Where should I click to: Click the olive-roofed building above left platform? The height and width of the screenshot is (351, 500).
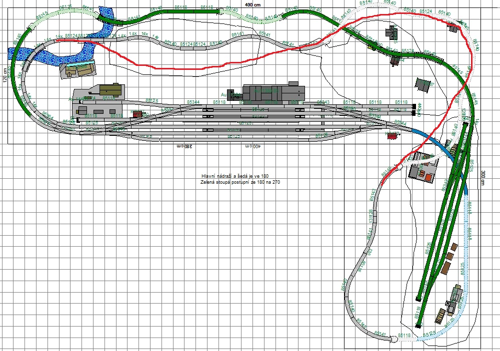pos(111,90)
